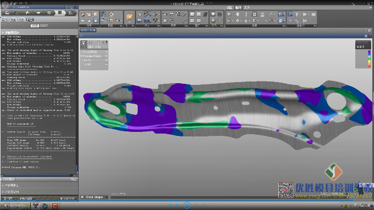Click the orange fit-to-frame icon

(111, 21)
